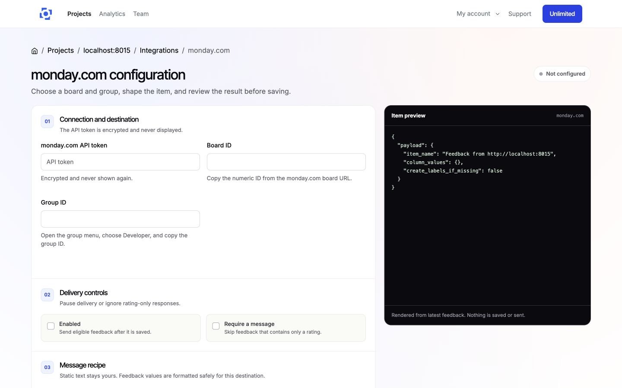Click the Unlimited plan button
622x388 pixels.
(562, 14)
